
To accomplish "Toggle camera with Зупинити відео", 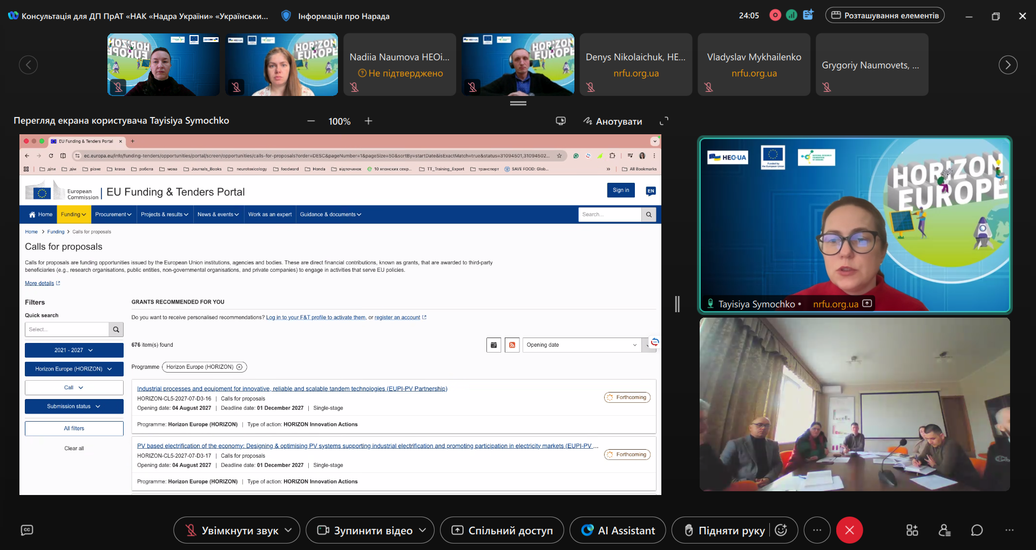I will click(365, 531).
